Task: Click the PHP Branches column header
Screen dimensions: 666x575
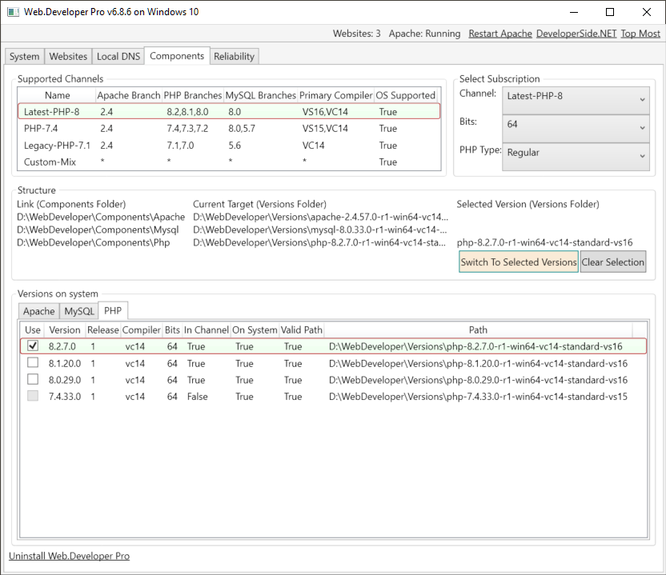Action: (x=193, y=95)
